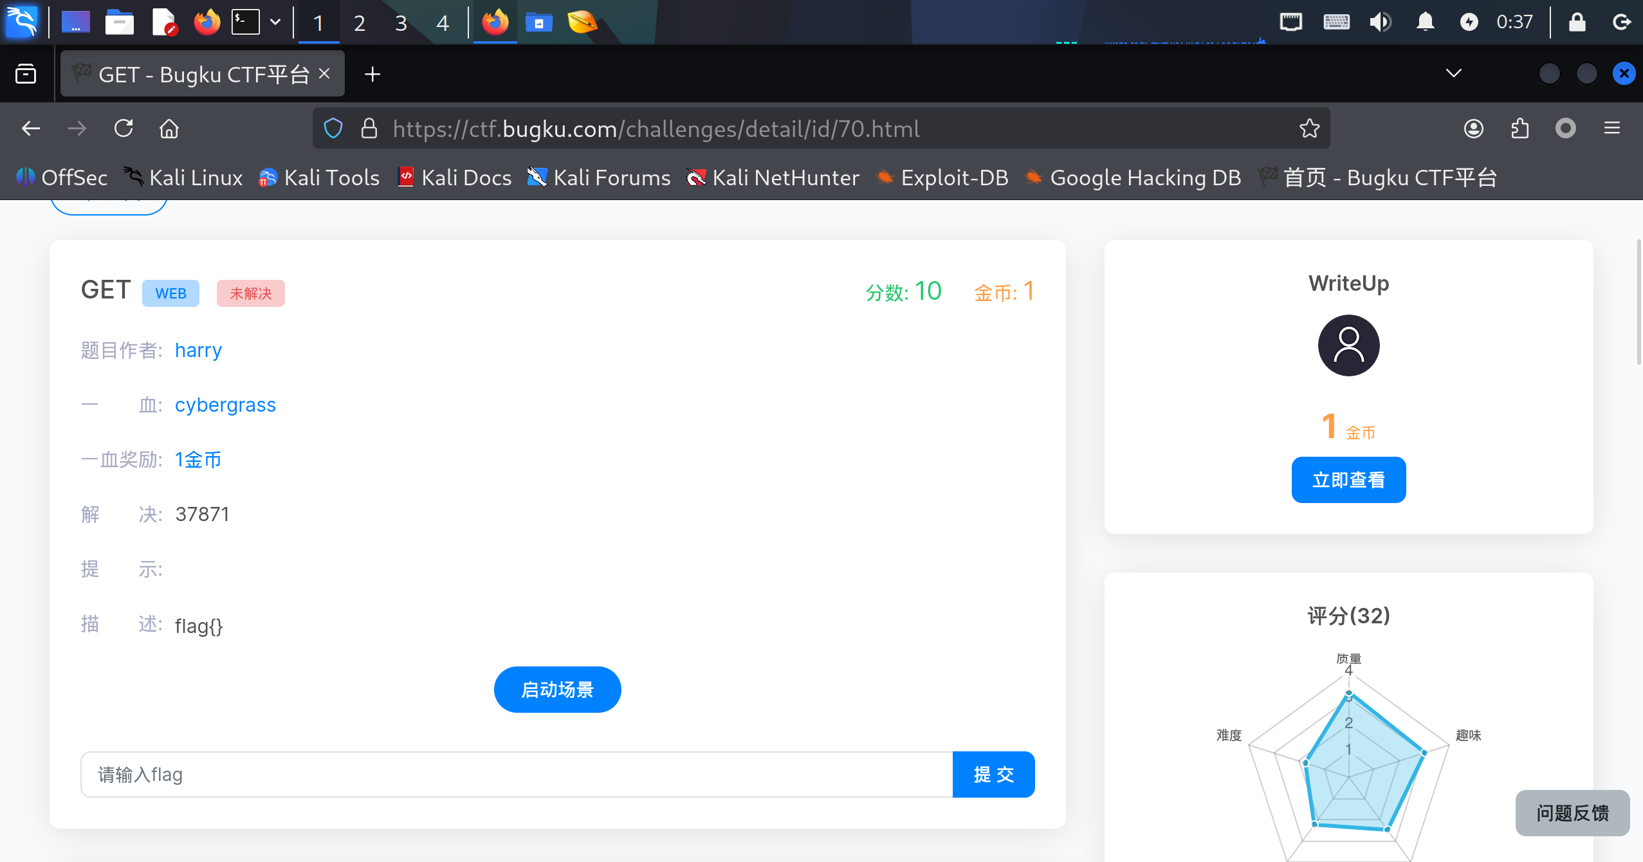The height and width of the screenshot is (862, 1643).
Task: Expand the terminal launcher dropdown arrow
Action: pyautogui.click(x=275, y=23)
